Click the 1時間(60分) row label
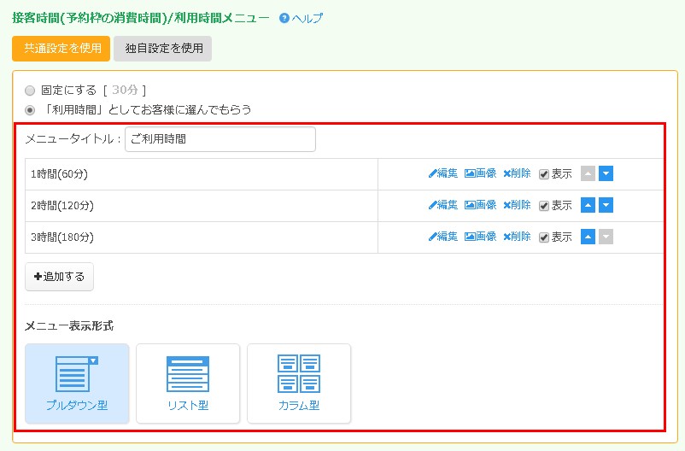The height and width of the screenshot is (451, 685). tap(60, 174)
